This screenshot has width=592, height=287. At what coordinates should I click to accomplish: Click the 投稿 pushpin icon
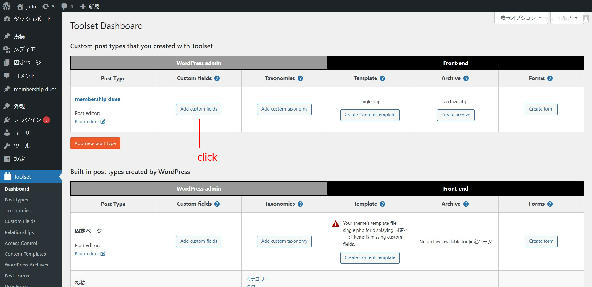[x=7, y=36]
